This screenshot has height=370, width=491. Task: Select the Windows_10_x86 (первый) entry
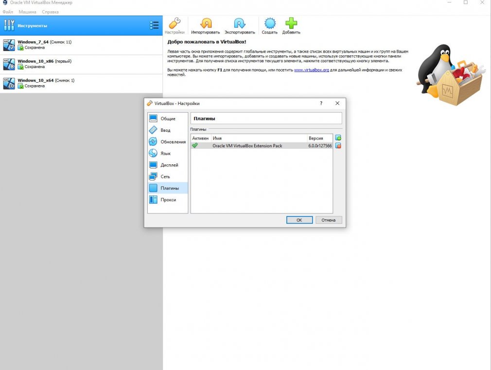81,64
